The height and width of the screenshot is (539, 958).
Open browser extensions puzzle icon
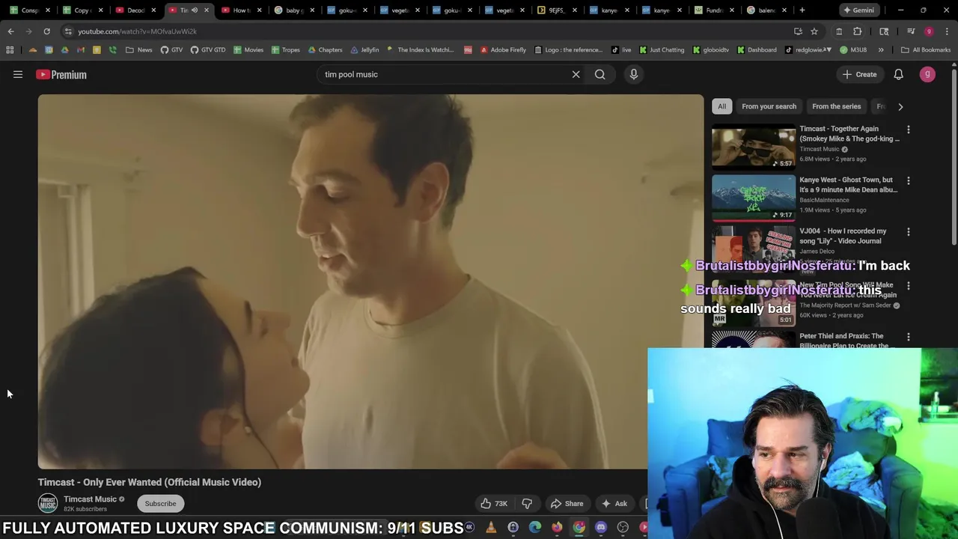click(x=857, y=31)
